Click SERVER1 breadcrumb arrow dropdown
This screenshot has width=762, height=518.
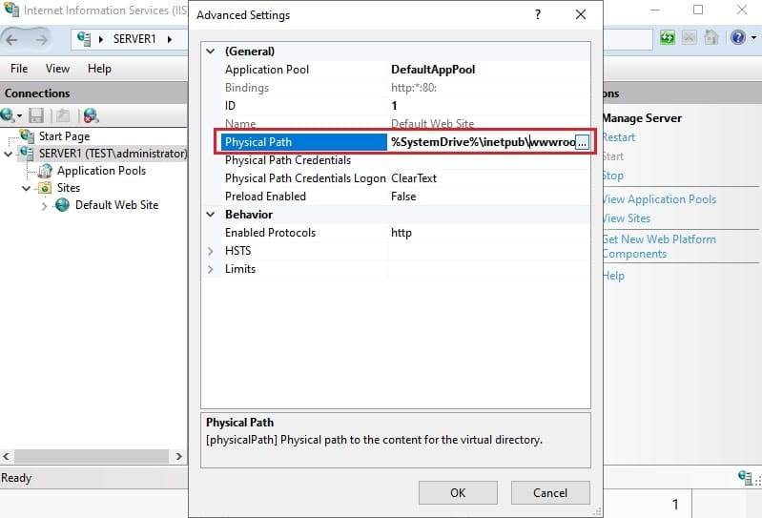click(x=170, y=39)
